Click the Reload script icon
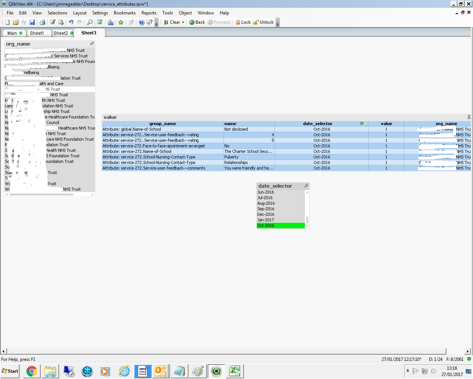 61,22
